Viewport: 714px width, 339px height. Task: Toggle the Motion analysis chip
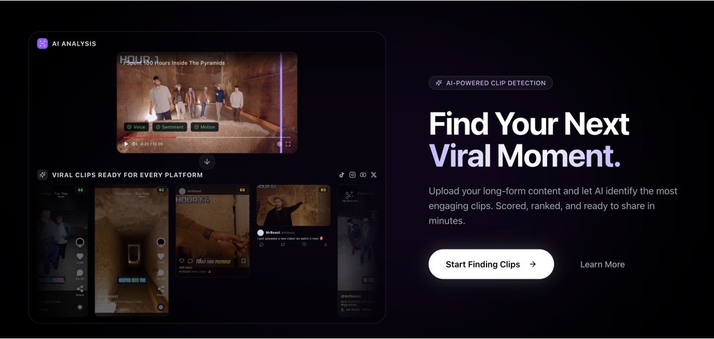(205, 127)
